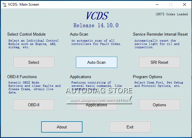Click the 'Program Options' heading

point(148,77)
